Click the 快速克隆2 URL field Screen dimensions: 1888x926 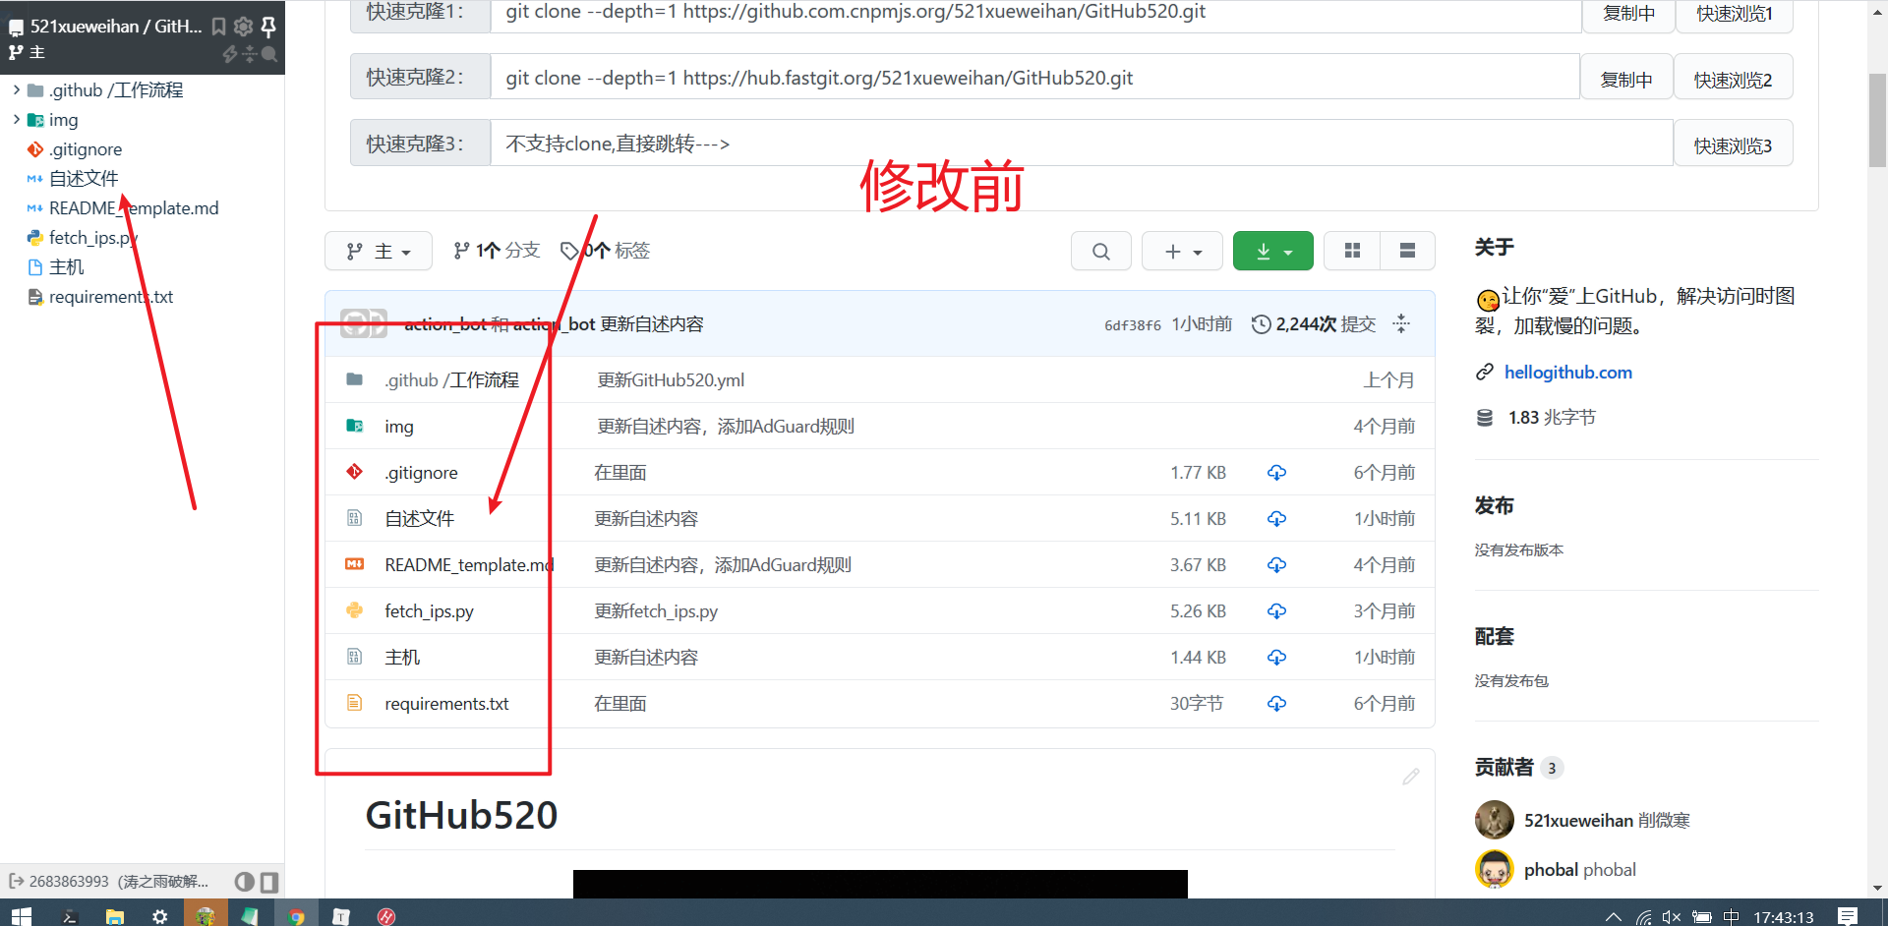click(1034, 78)
